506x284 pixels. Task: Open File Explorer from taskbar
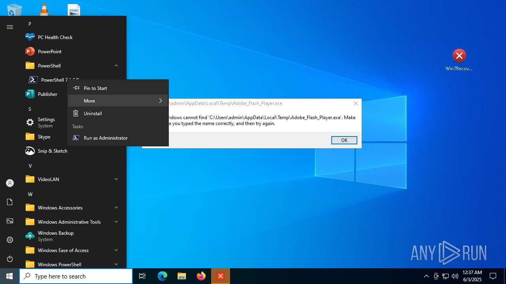coord(182,276)
